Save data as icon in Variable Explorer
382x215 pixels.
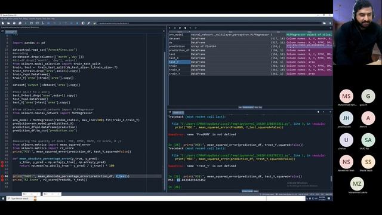coord(180,28)
